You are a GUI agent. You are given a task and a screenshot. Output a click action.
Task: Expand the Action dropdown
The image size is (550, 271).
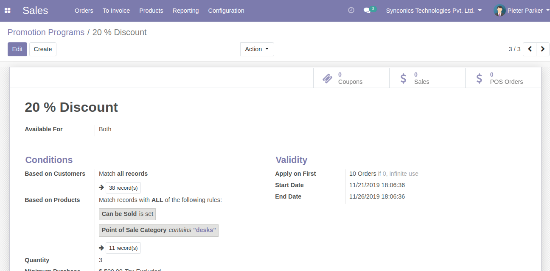tap(257, 49)
